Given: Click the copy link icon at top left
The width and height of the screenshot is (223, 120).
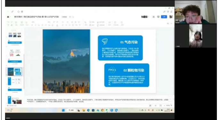Looking at the screenshot, I should [12, 11].
